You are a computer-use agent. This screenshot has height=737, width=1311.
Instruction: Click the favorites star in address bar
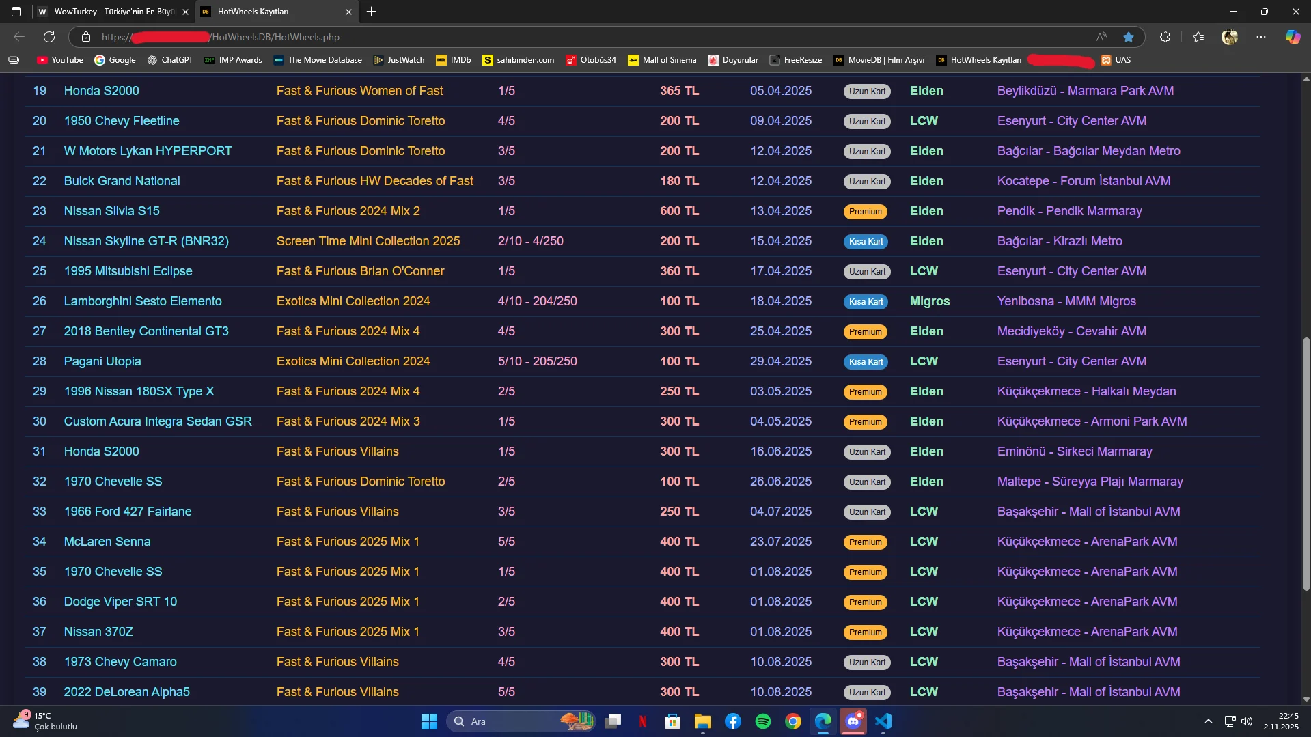click(x=1129, y=37)
